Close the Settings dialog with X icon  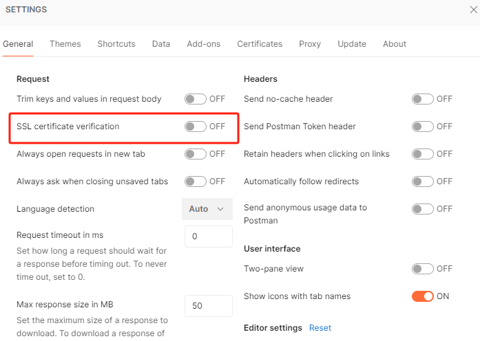[x=473, y=10]
